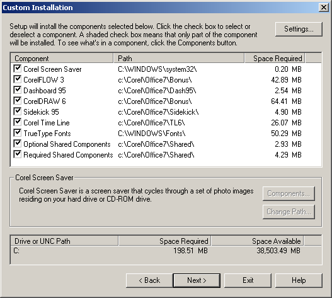Toggle the CorelFLOW 3 checkbox
The image size is (332, 298).
[17, 79]
